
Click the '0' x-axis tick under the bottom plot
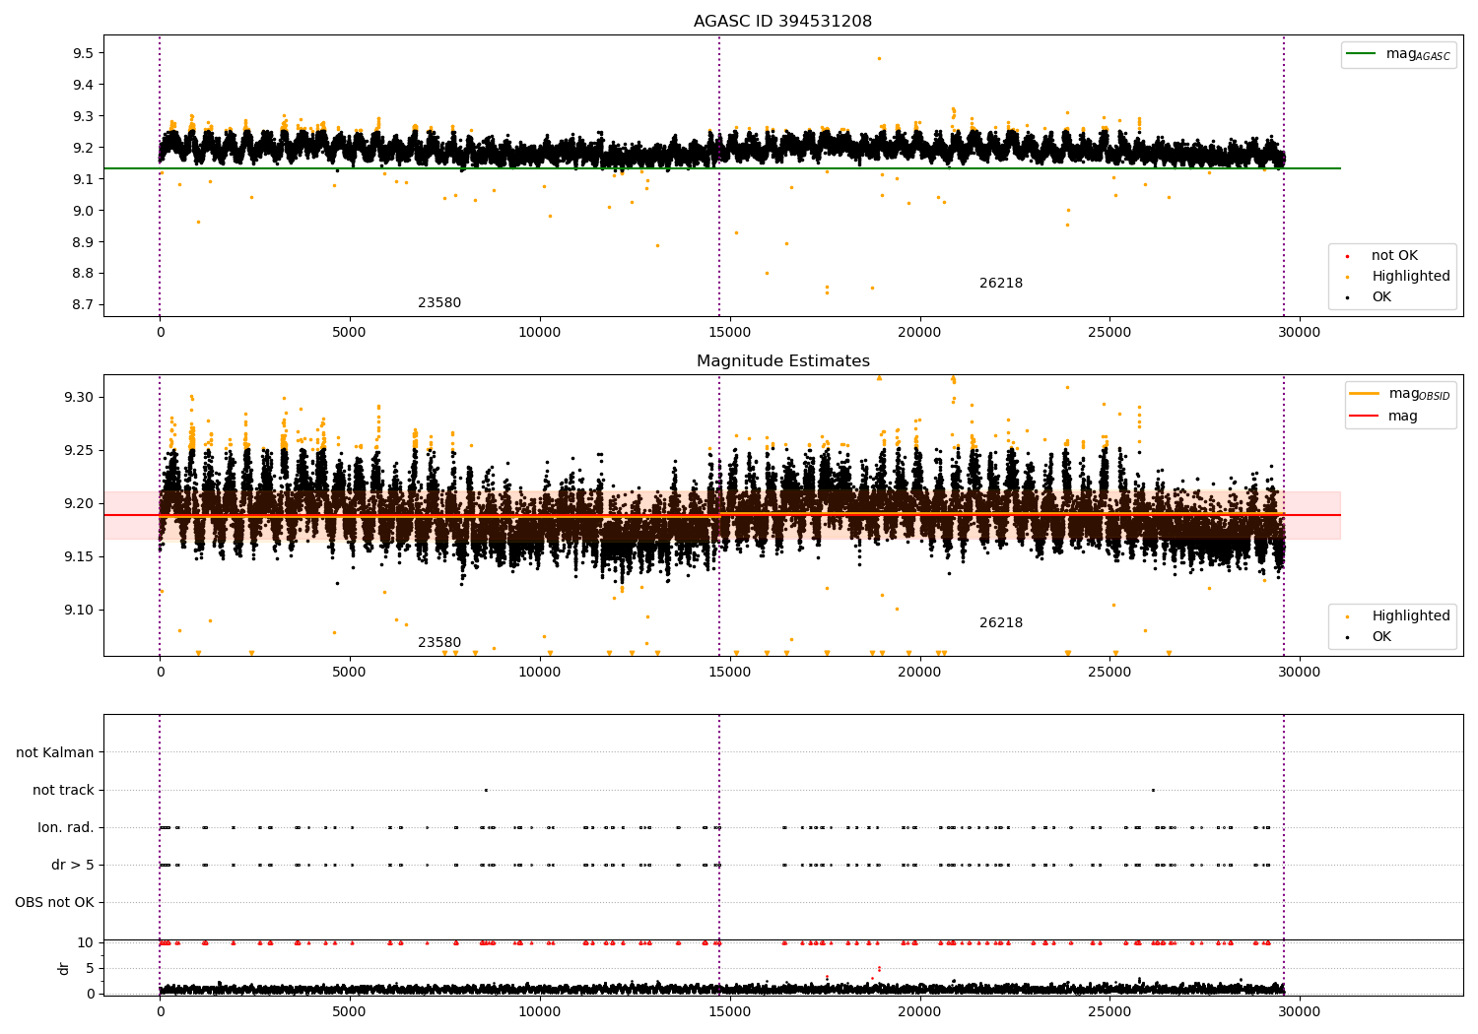(160, 1011)
